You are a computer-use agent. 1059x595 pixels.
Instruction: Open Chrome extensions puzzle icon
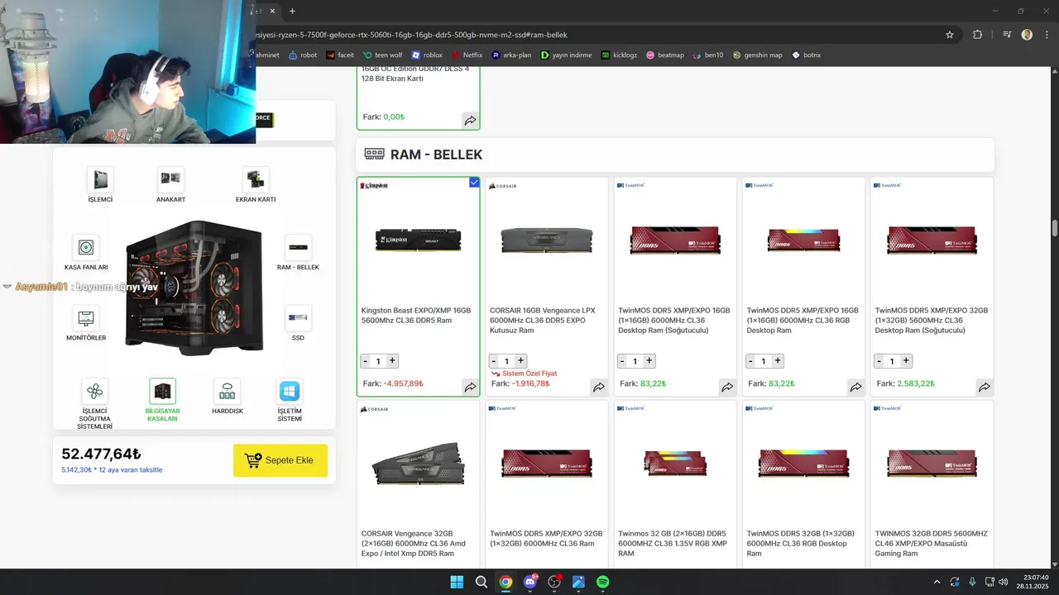pos(977,35)
